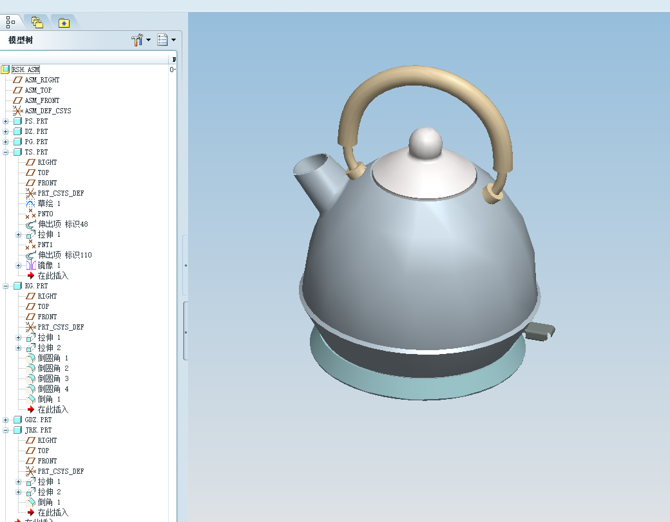Collapse the JRK.PRT part node
This screenshot has height=522, width=670.
(x=6, y=430)
